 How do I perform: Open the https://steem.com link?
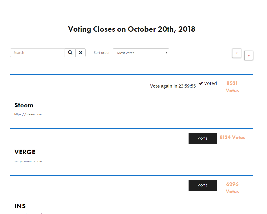28,114
